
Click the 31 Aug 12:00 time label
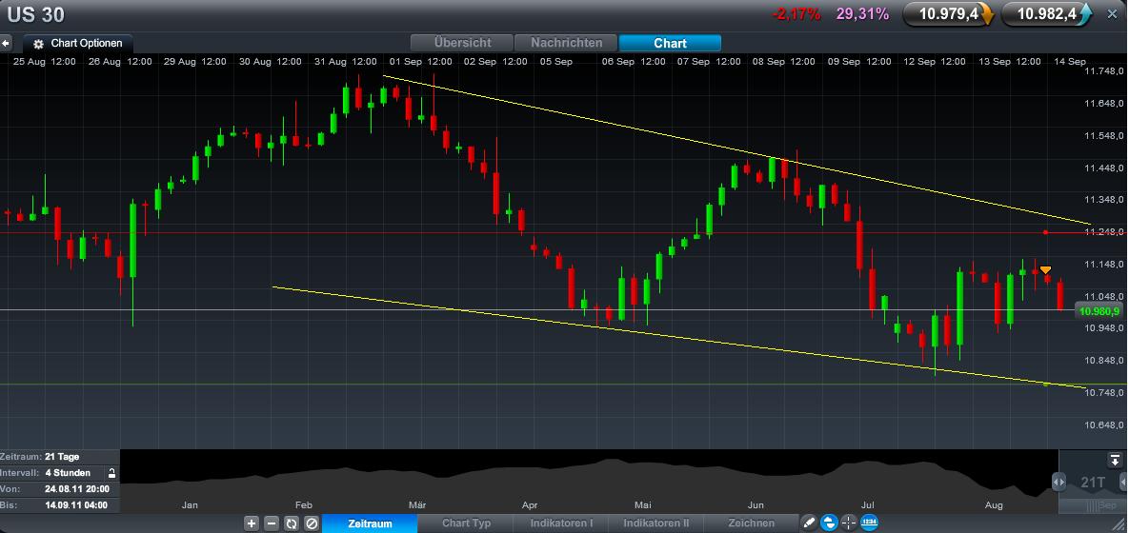tap(346, 62)
